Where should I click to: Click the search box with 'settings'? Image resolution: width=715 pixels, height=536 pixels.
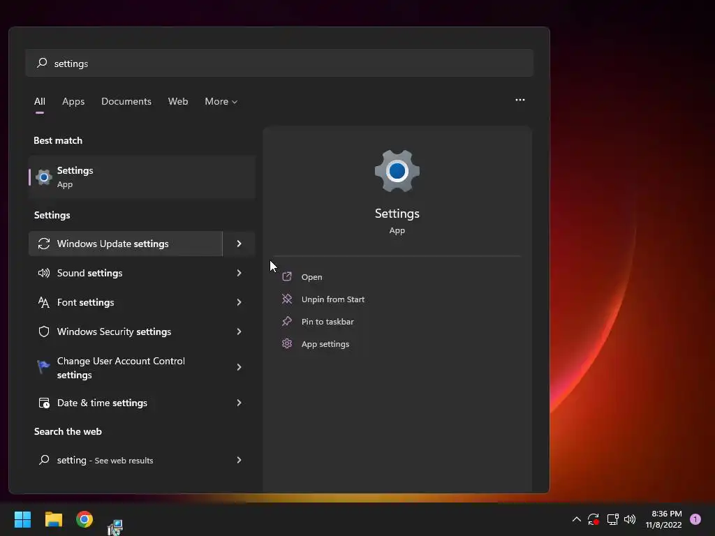tap(279, 63)
